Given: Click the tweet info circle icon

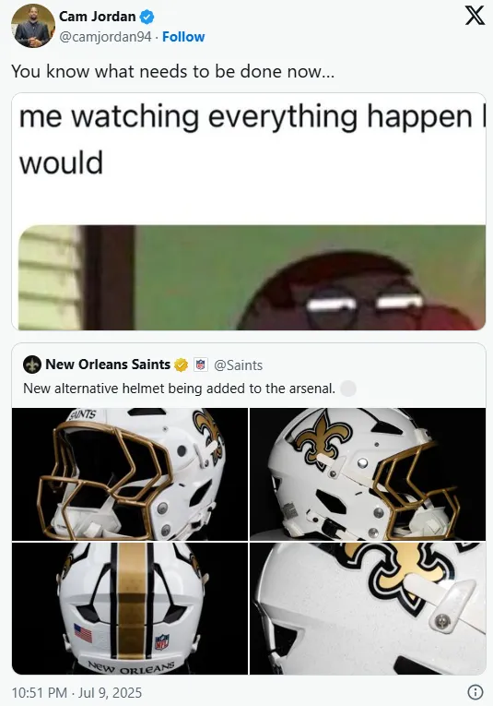Looking at the screenshot, I should coord(475,691).
